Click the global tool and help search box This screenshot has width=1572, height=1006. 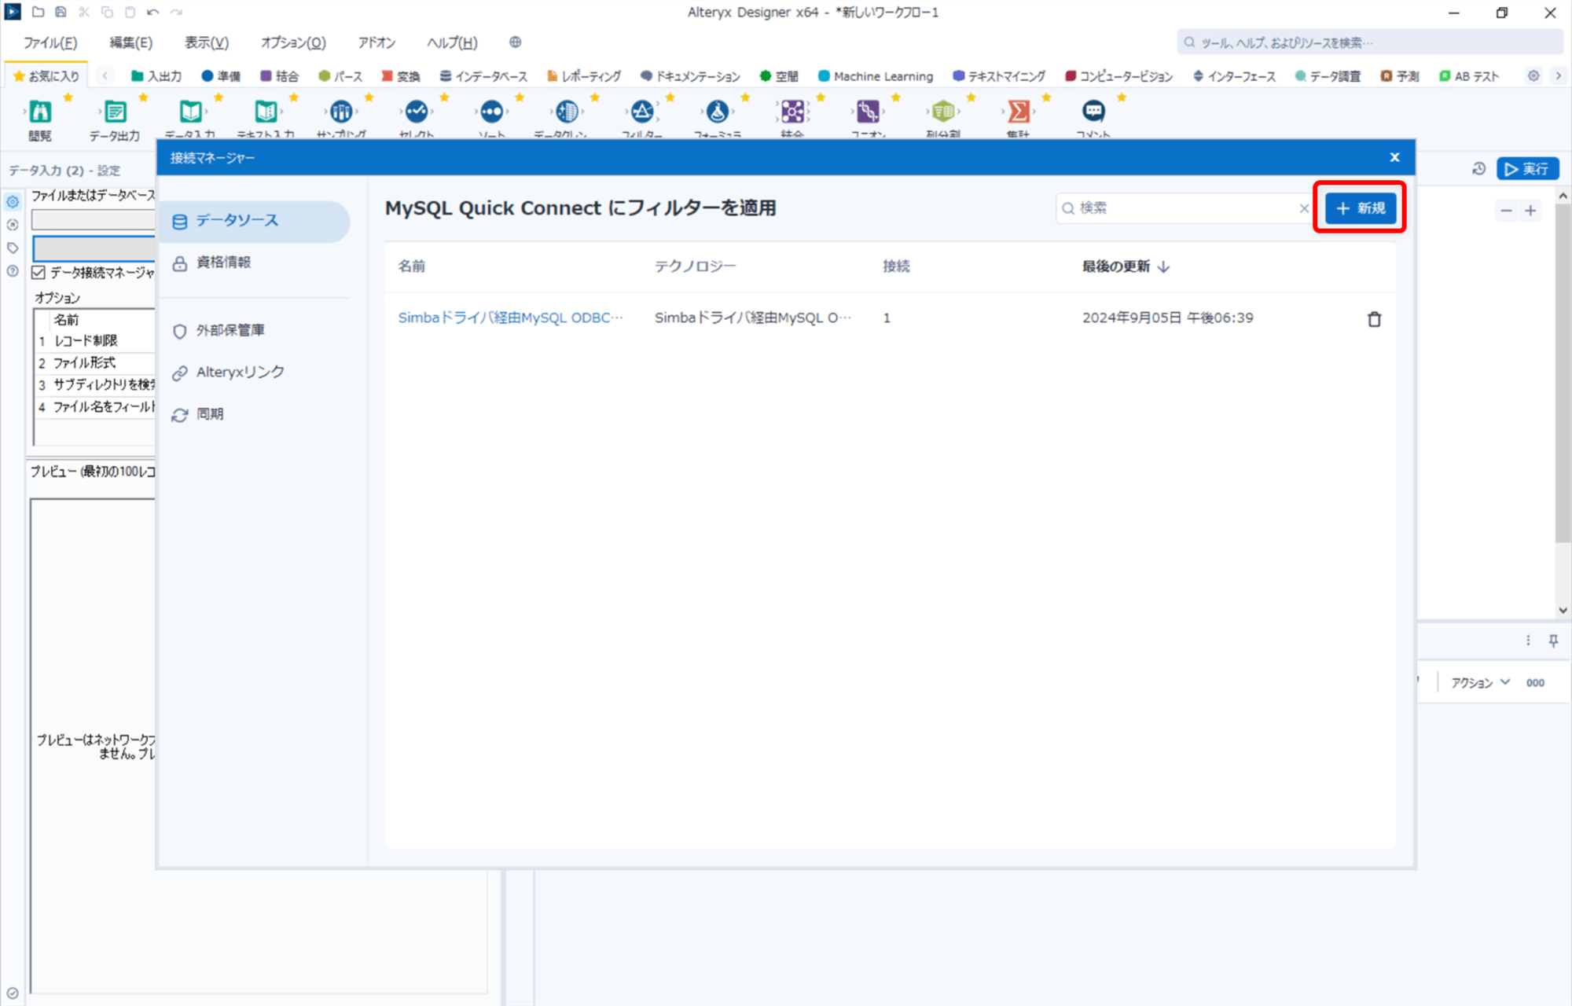pyautogui.click(x=1369, y=42)
